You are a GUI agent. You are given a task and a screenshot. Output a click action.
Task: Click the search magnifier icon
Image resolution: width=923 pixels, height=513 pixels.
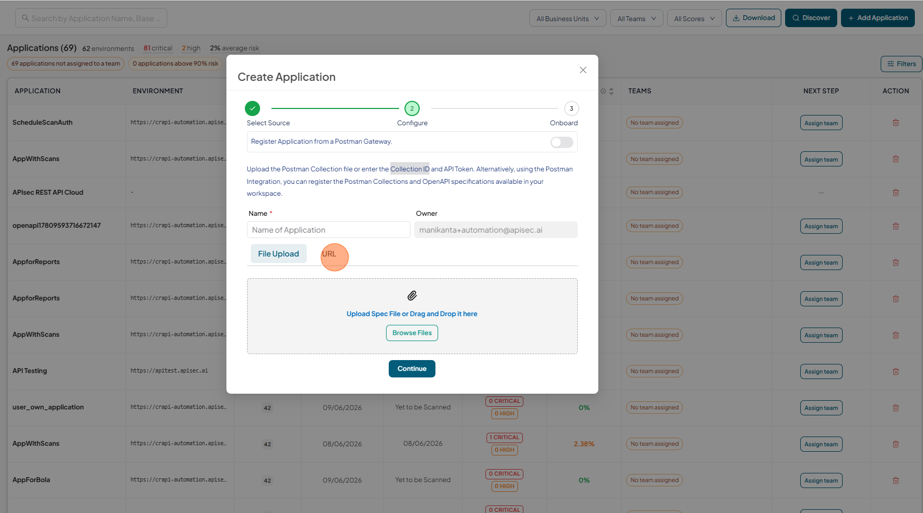click(25, 18)
